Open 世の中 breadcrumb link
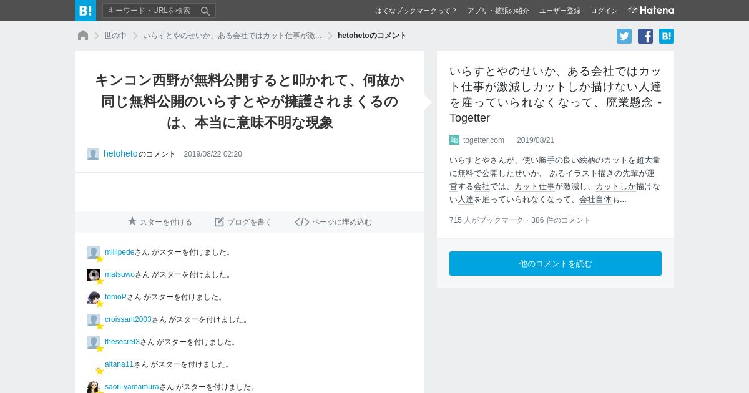The width and height of the screenshot is (749, 393). click(115, 36)
